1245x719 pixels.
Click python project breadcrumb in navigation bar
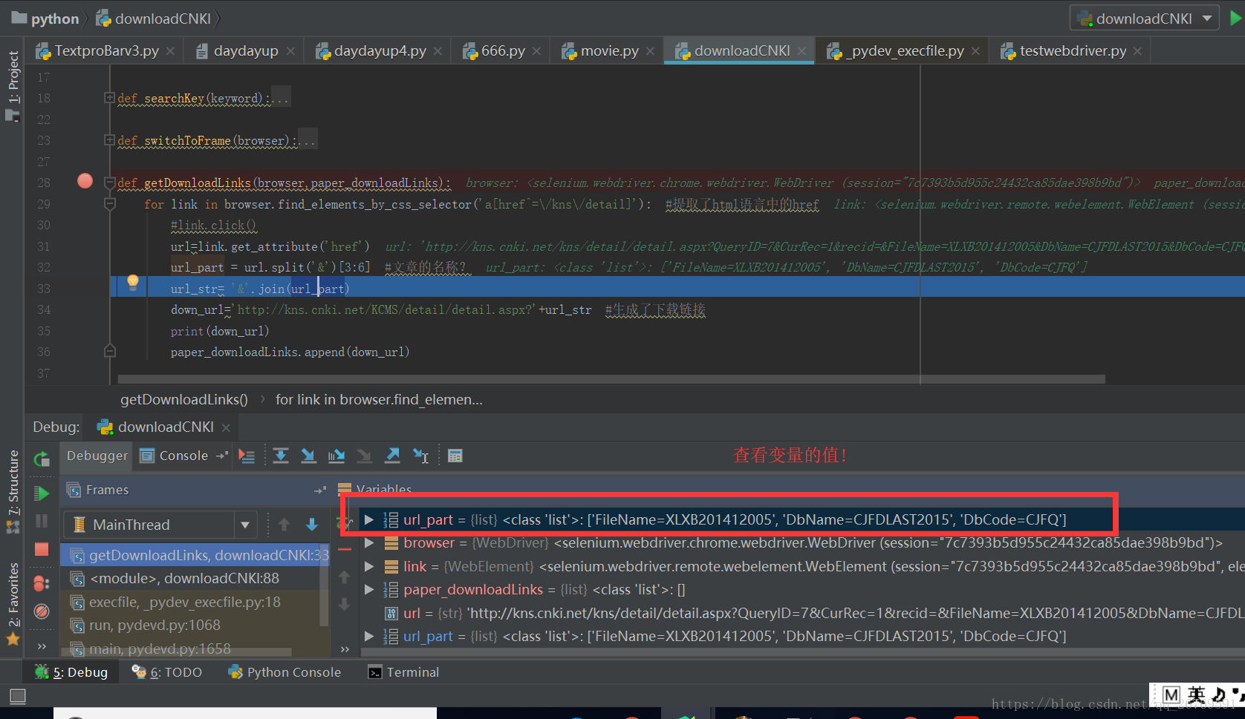[x=45, y=19]
